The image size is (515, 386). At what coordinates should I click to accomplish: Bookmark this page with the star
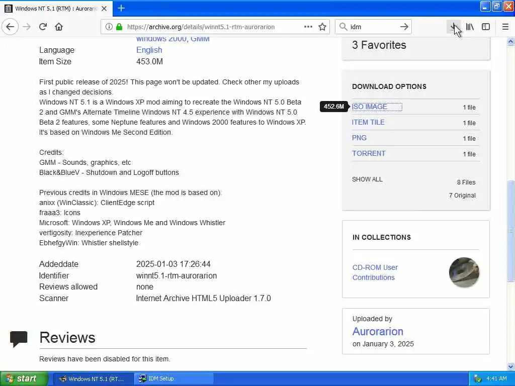pos(322,27)
